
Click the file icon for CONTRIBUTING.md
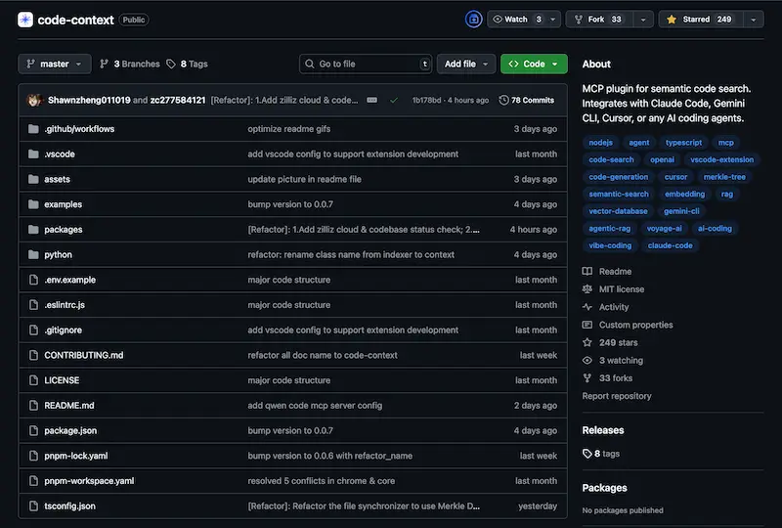click(x=33, y=355)
